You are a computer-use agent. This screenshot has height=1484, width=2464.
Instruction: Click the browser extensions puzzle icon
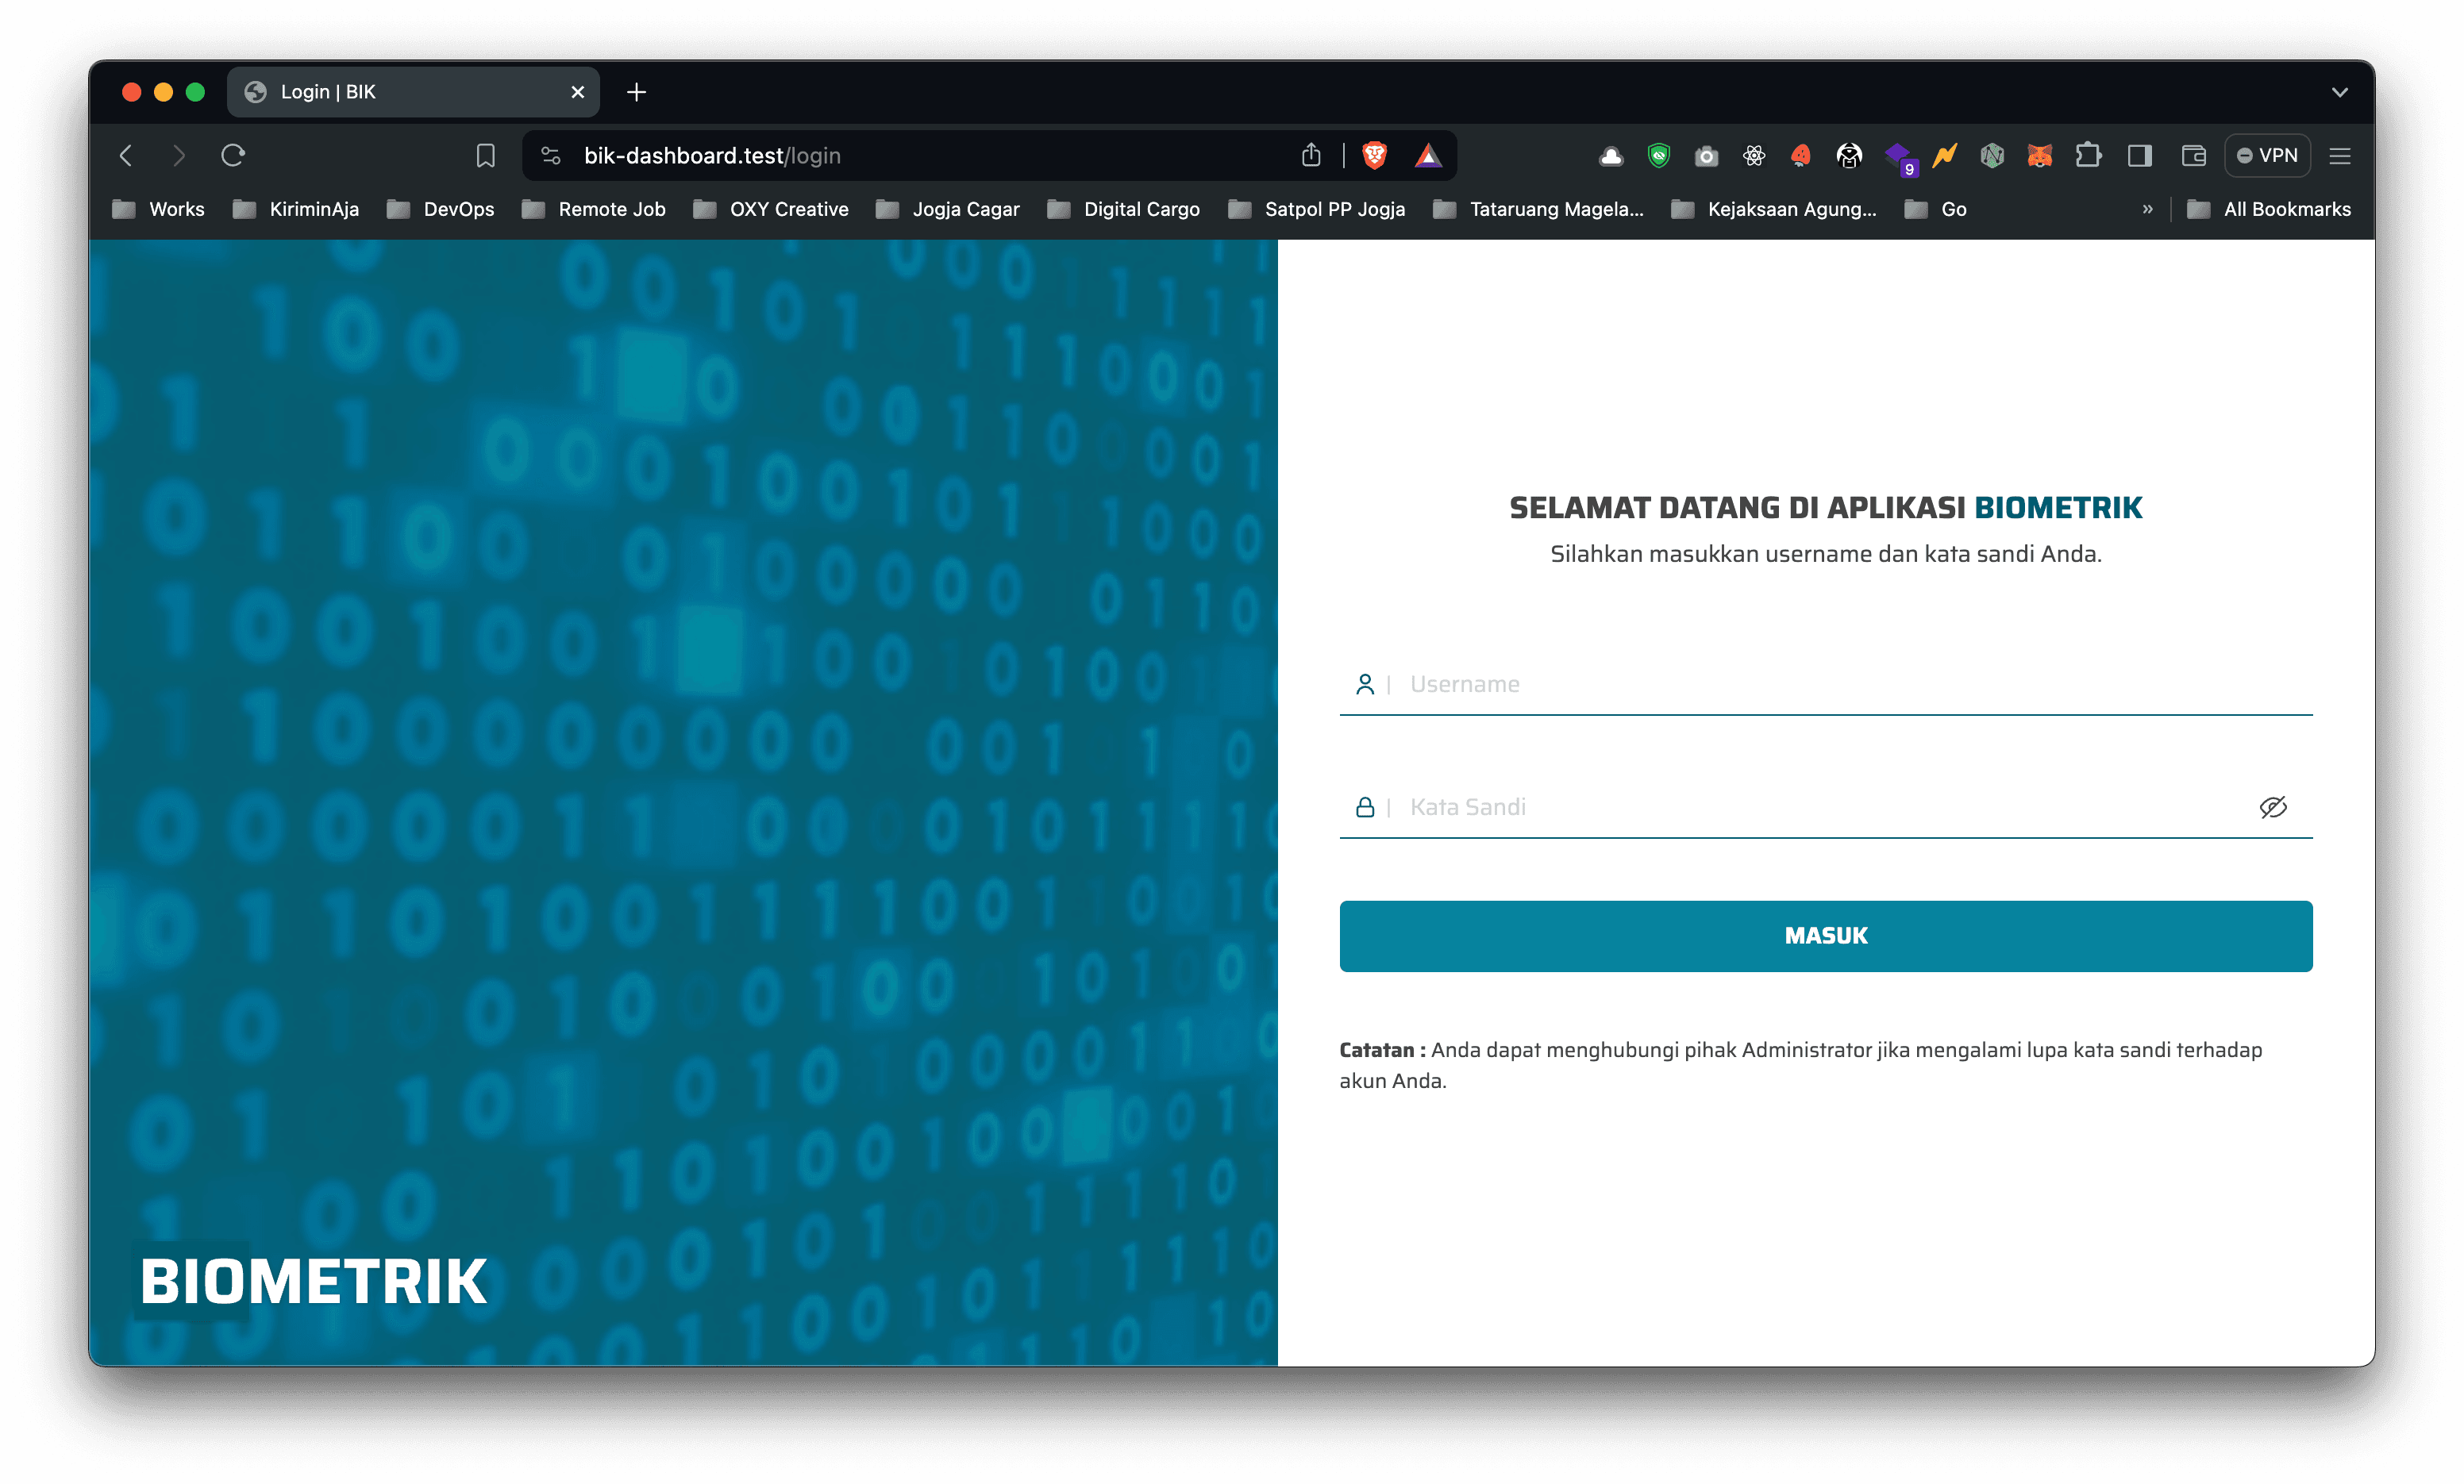pos(2085,155)
